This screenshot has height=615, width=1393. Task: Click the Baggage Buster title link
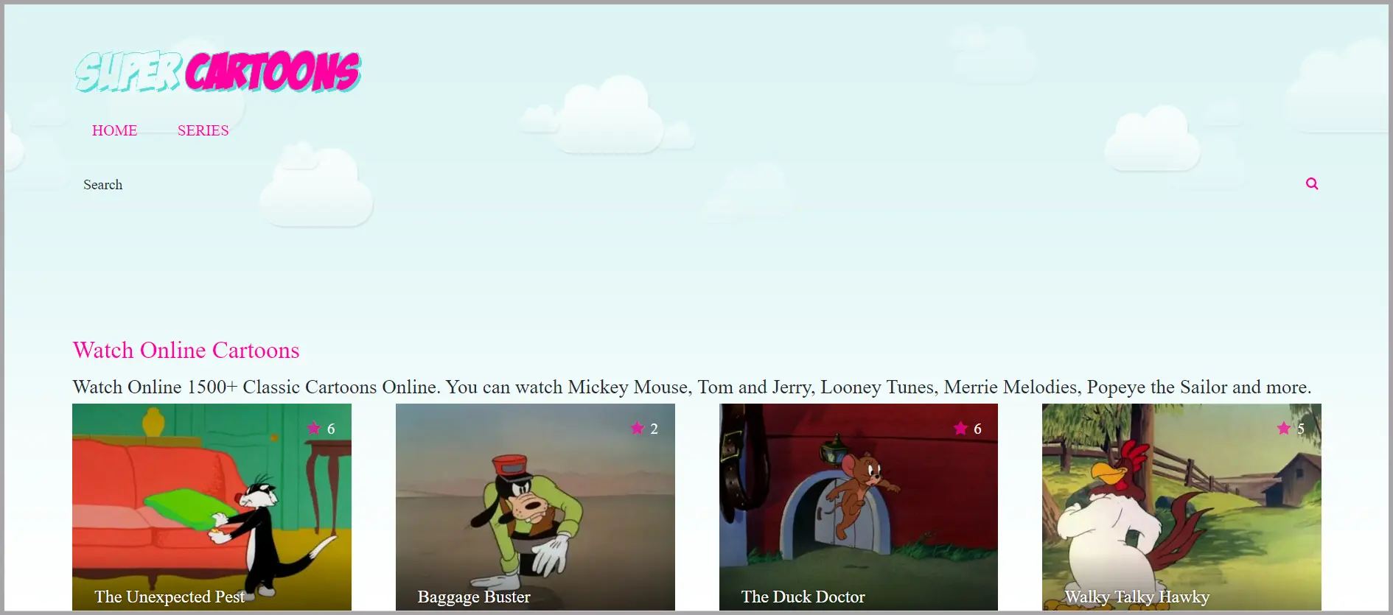pos(474,597)
